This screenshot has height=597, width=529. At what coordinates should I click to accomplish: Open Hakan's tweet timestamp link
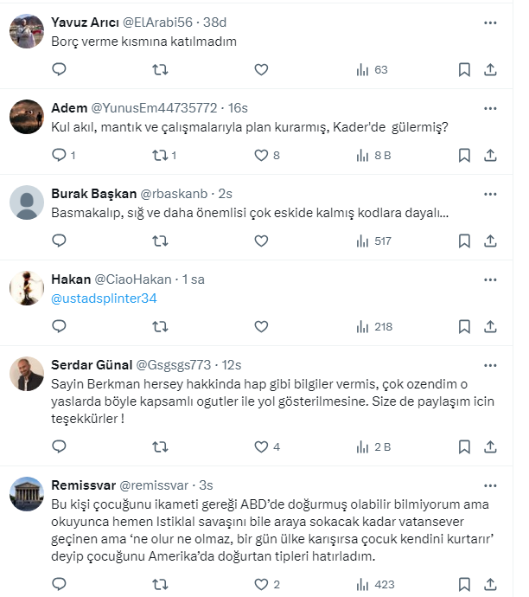(x=193, y=279)
